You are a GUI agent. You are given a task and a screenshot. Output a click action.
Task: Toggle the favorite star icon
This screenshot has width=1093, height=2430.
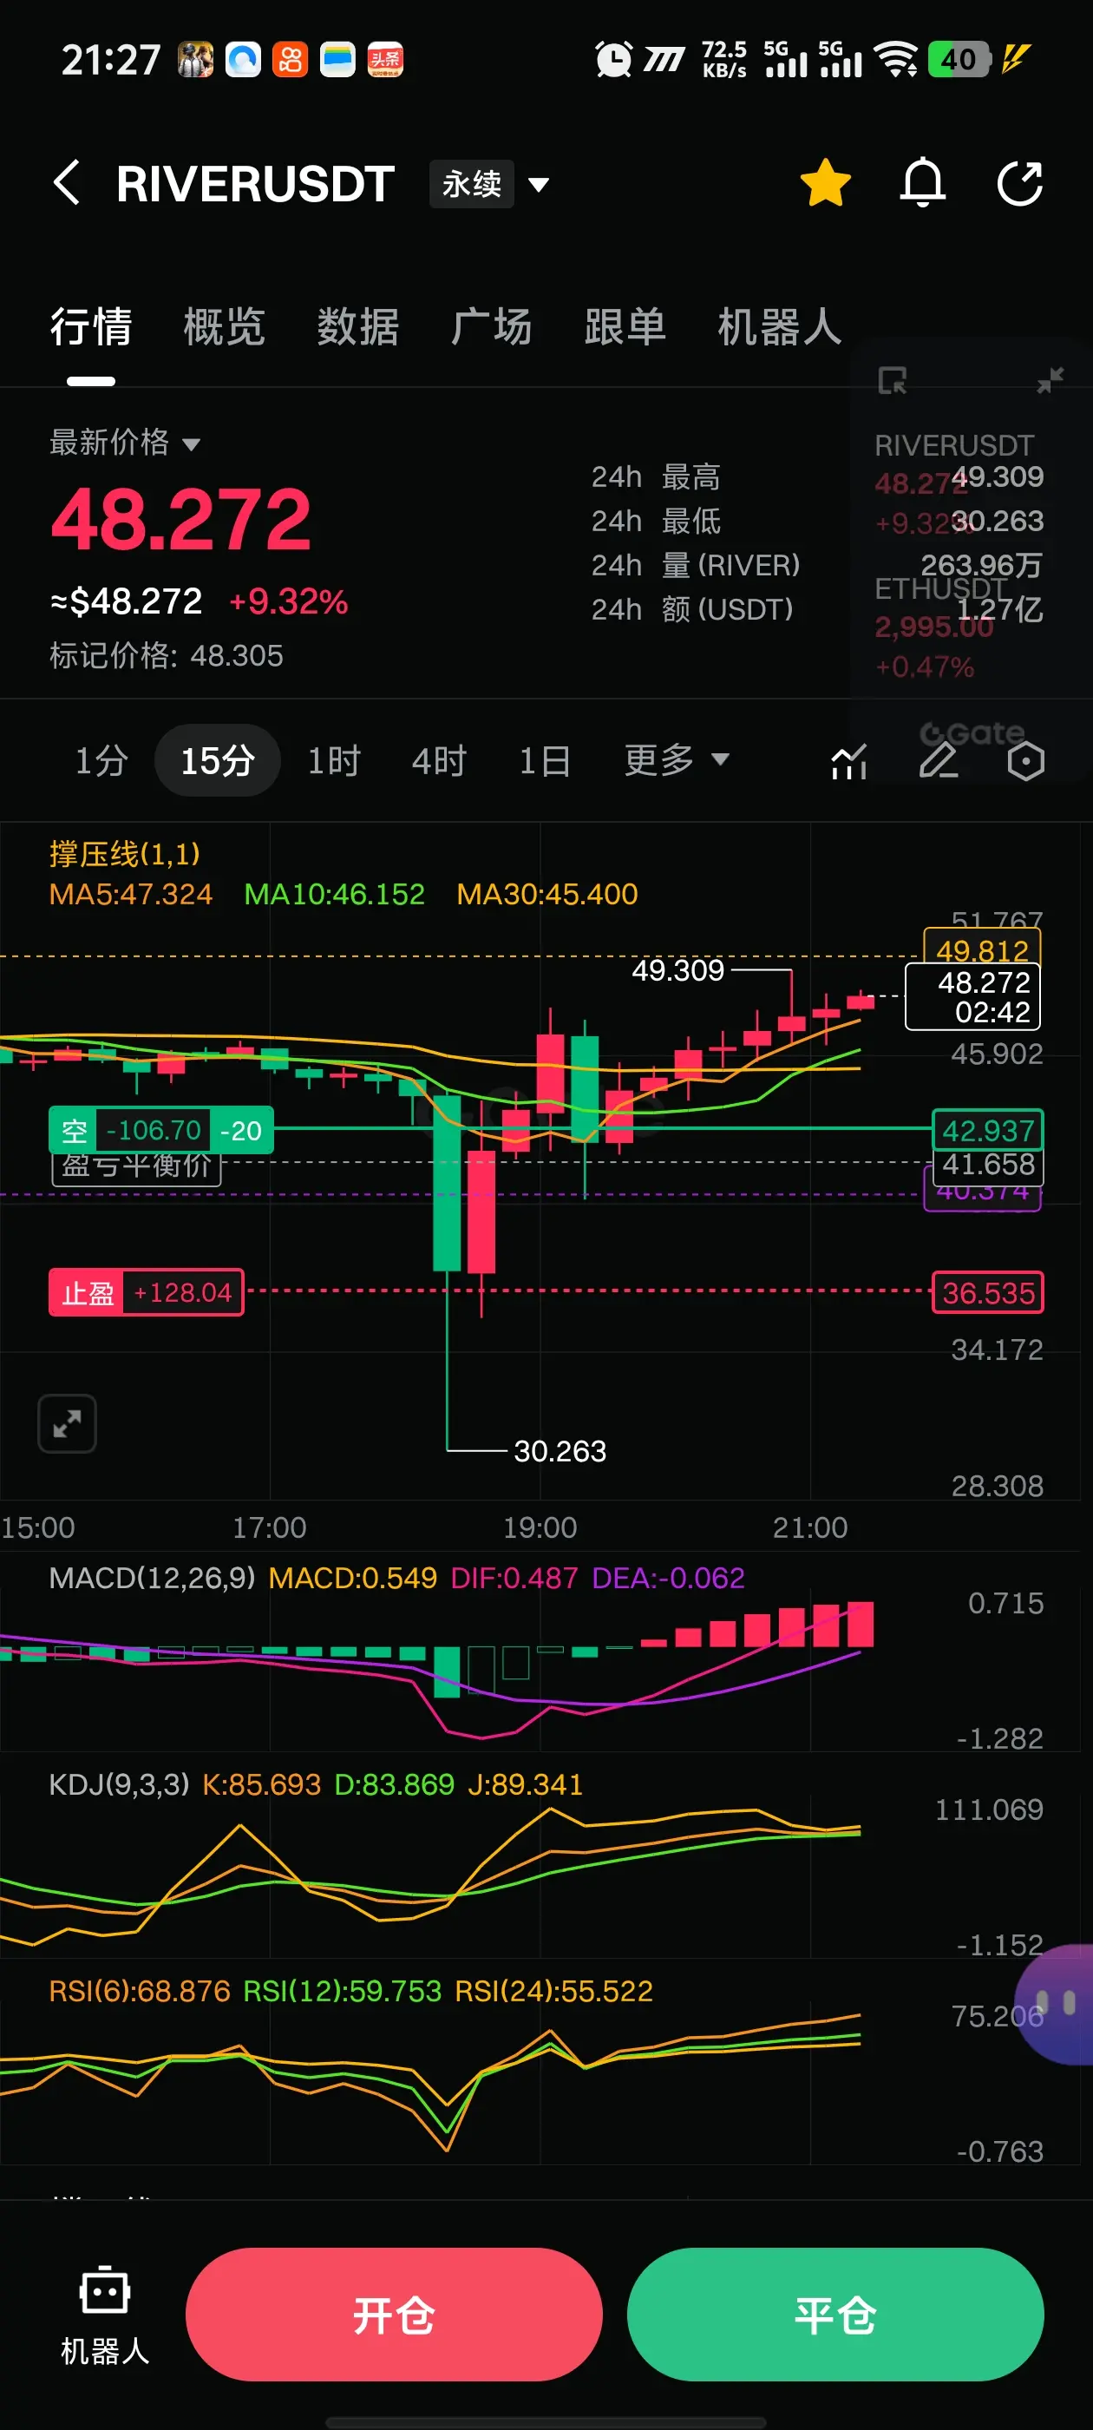[825, 182]
